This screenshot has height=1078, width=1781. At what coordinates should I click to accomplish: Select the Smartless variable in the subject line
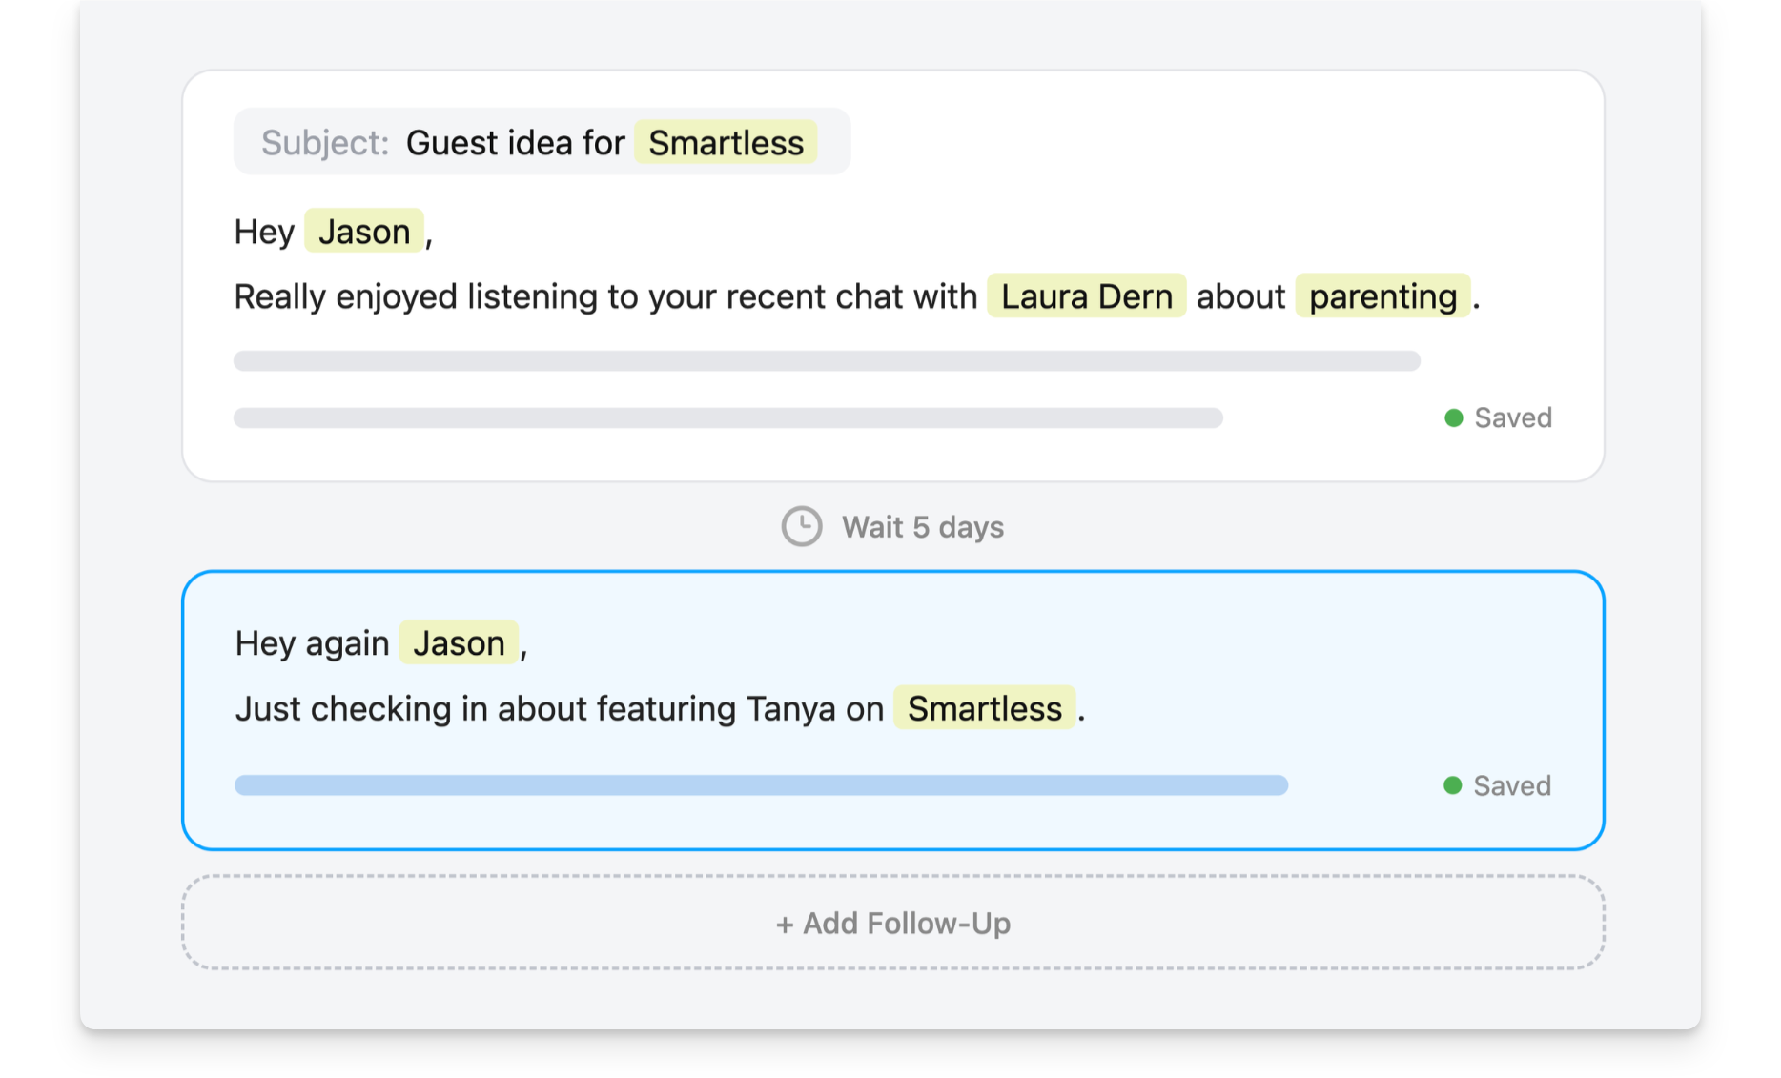(726, 143)
